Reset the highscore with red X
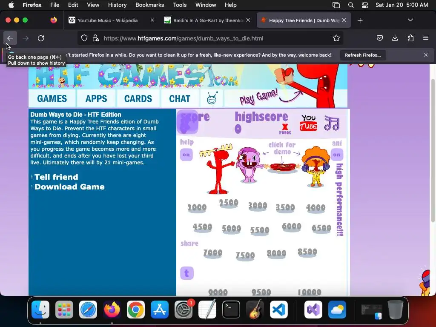Image resolution: width=436 pixels, height=327 pixels. 285,129
